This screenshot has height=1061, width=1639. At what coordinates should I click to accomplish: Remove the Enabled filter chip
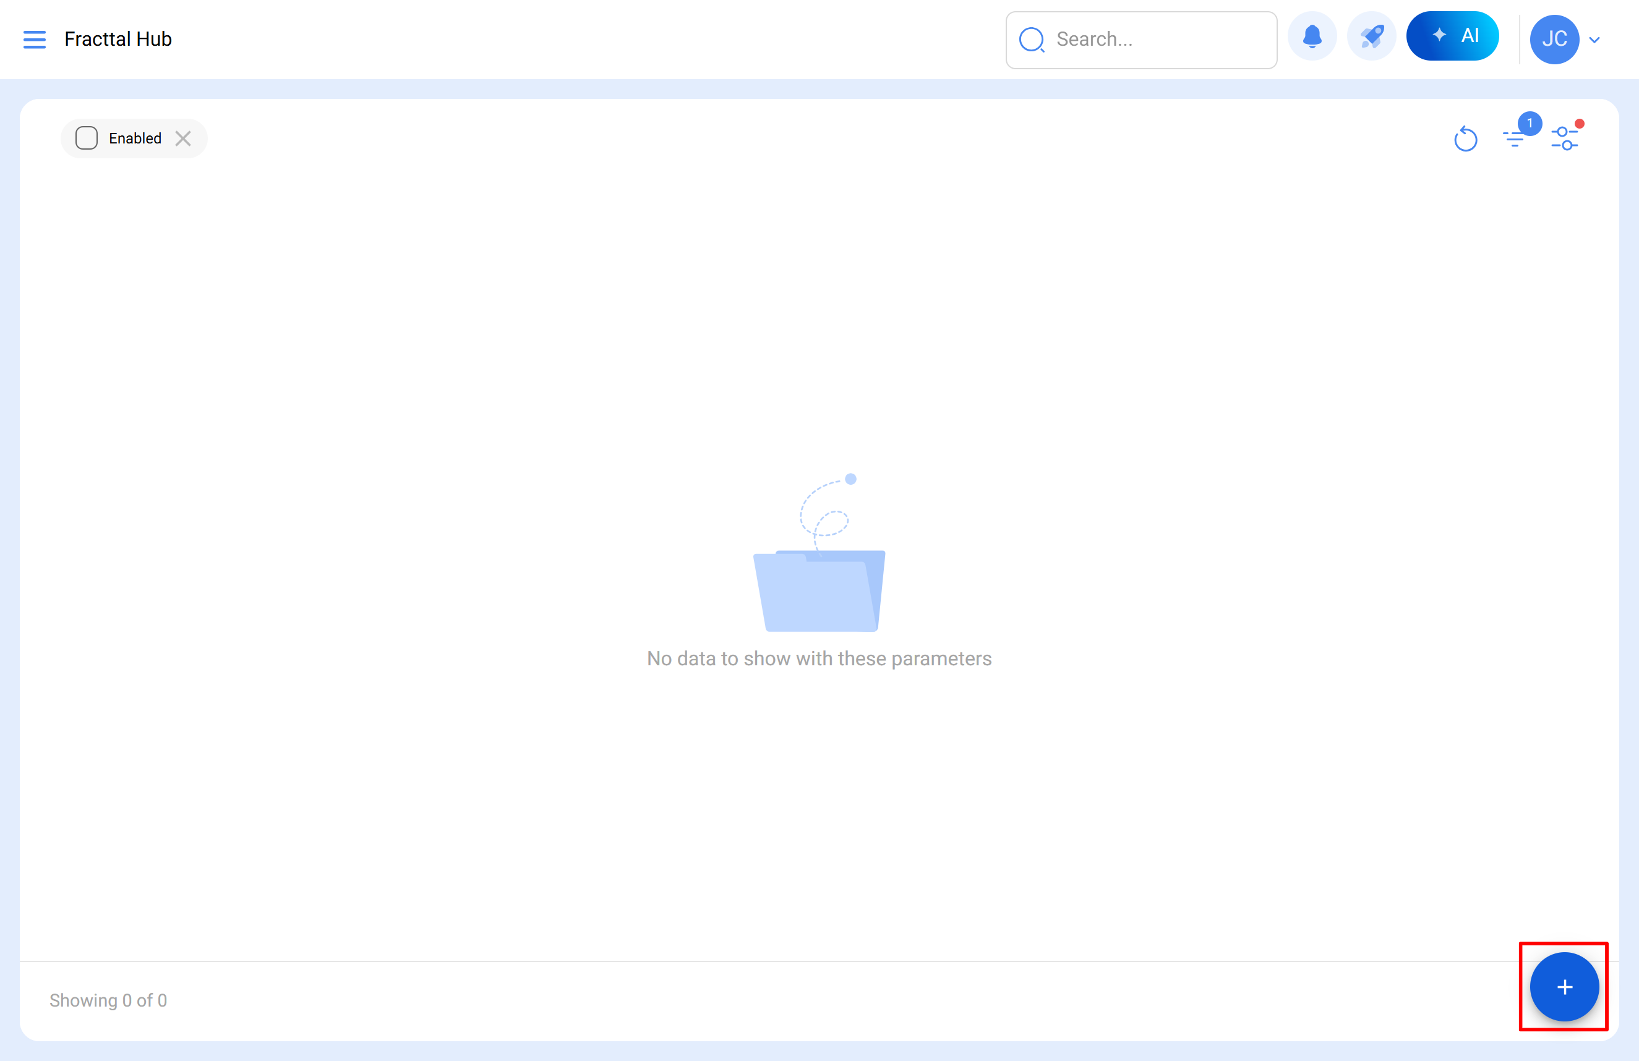coord(183,139)
